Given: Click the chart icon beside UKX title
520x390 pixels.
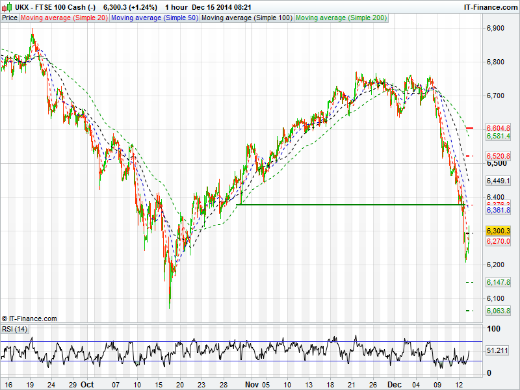Looking at the screenshot, I should tap(6, 6).
